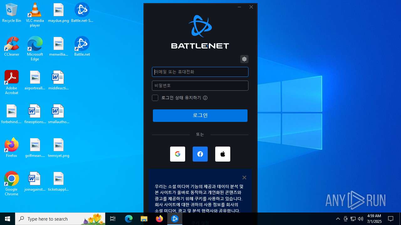Open volume control tray icon

pyautogui.click(x=361, y=219)
